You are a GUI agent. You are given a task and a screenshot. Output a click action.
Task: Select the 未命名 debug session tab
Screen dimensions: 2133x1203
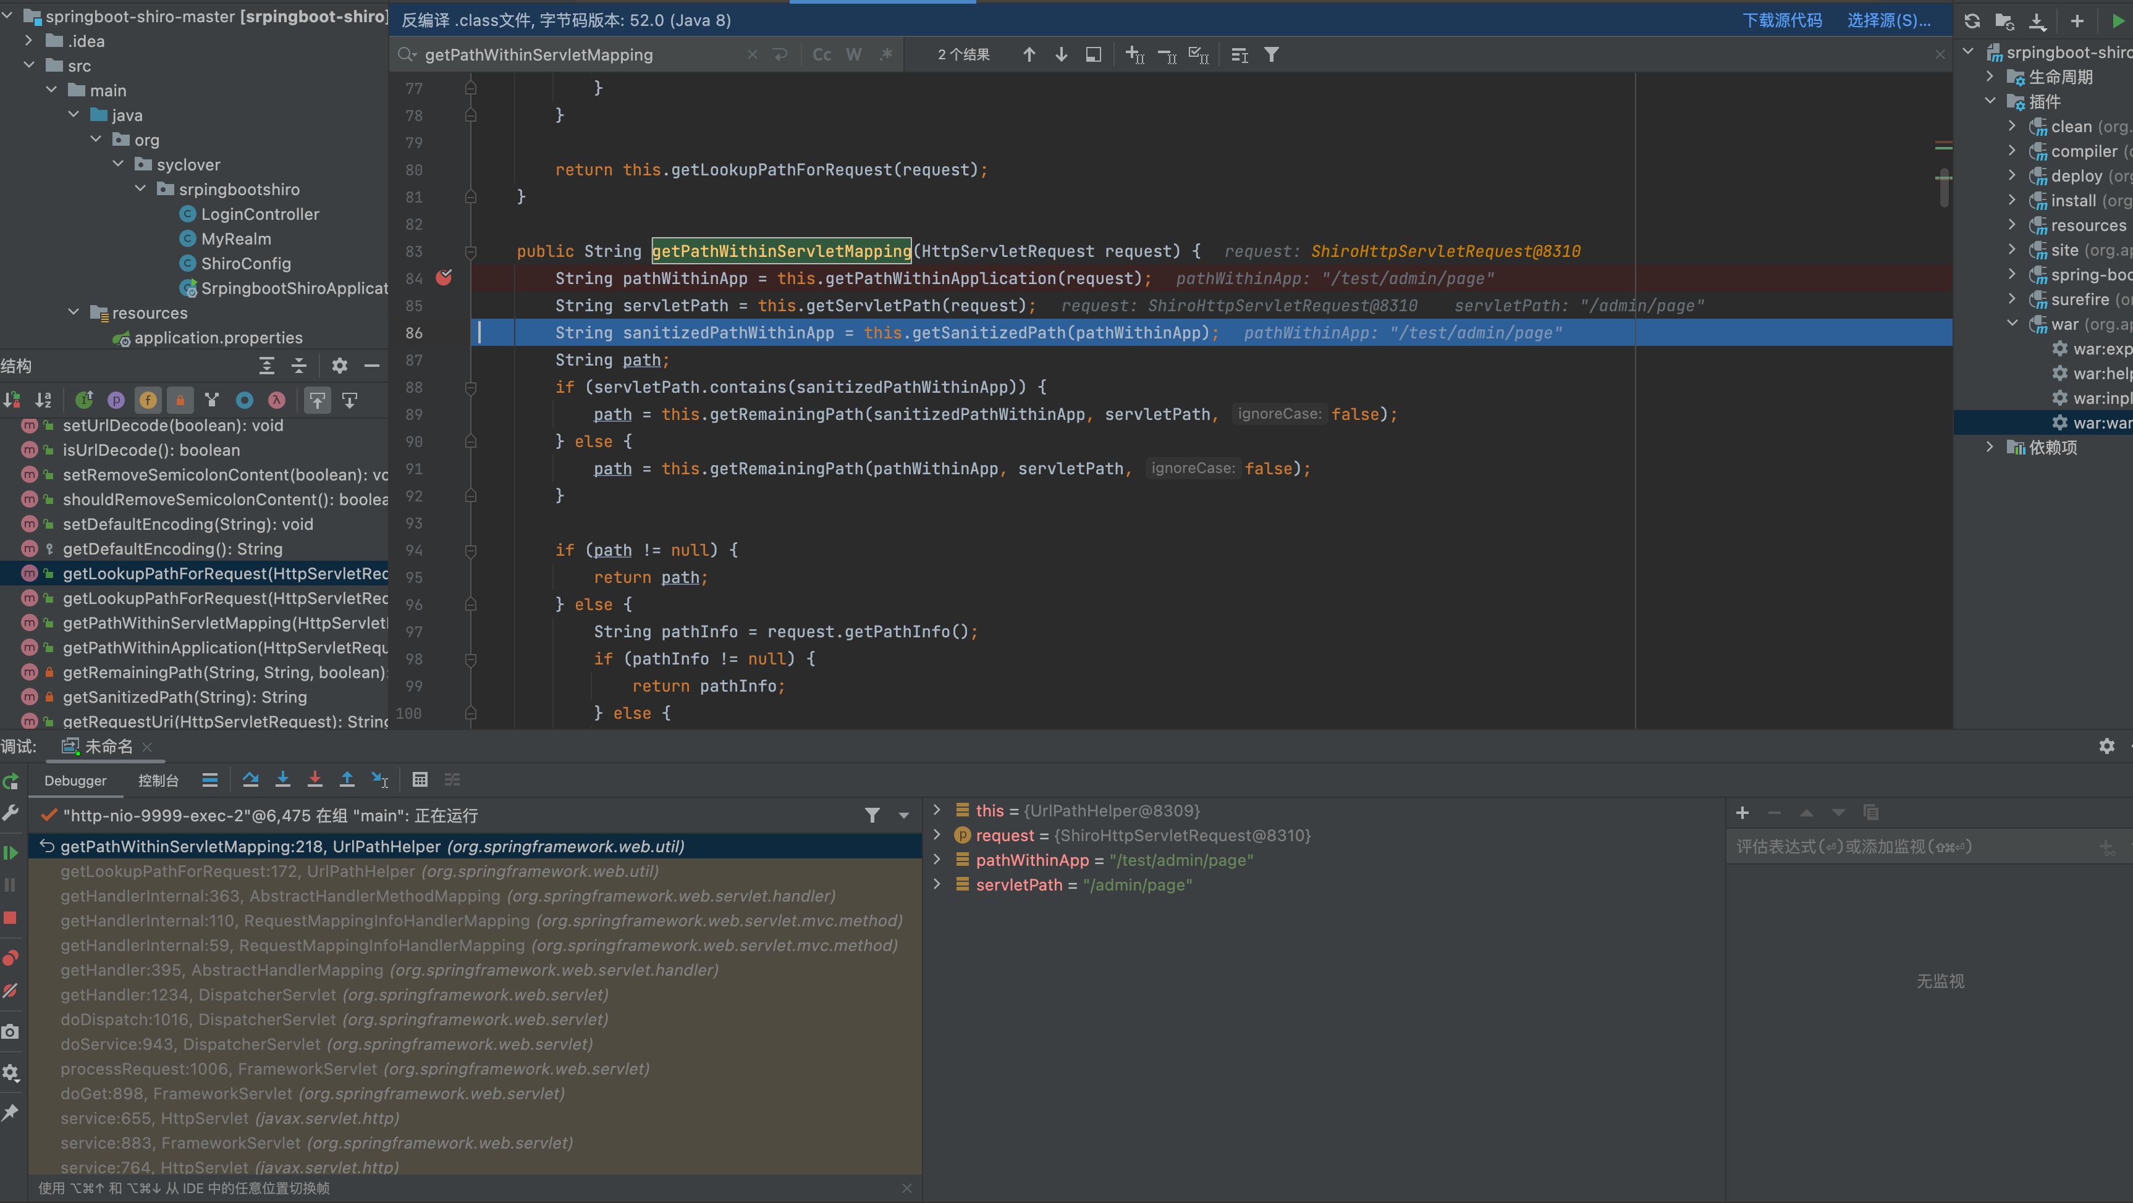click(108, 746)
